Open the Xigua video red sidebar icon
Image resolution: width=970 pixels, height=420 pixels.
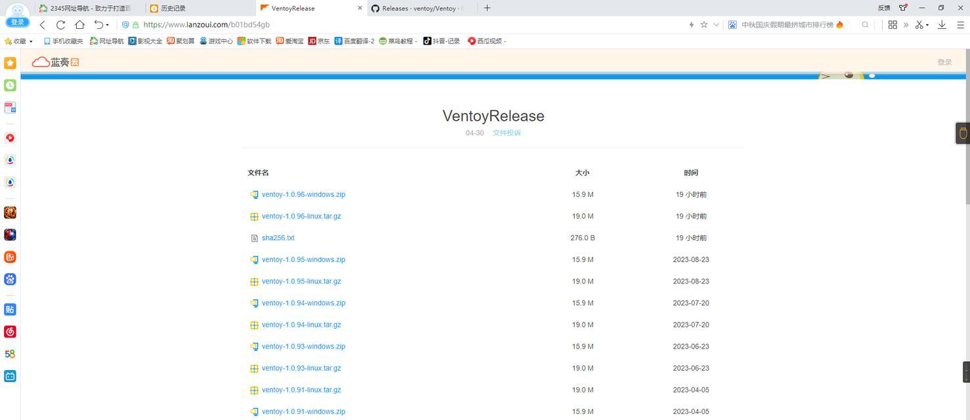(x=10, y=138)
